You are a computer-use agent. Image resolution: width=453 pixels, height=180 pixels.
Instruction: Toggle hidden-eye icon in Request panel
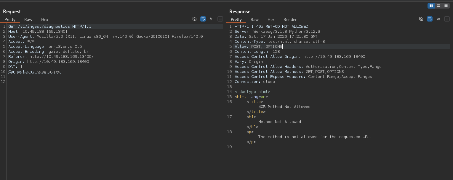[x=194, y=19]
